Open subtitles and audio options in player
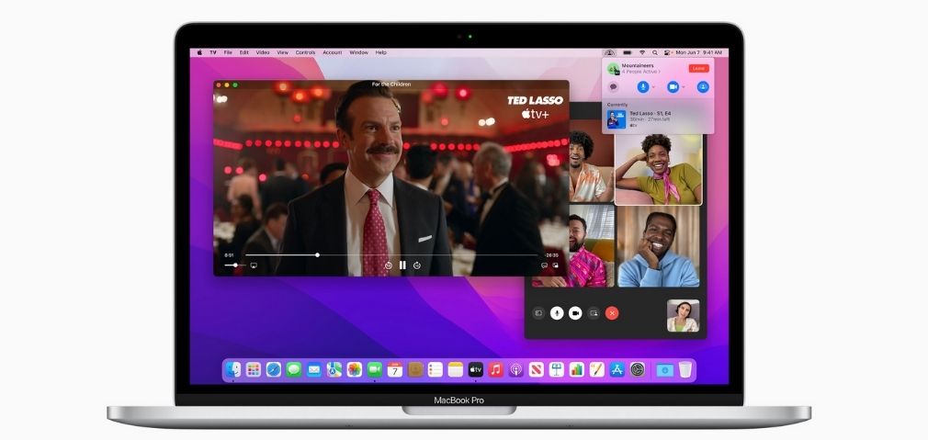The width and height of the screenshot is (928, 440). pyautogui.click(x=544, y=265)
